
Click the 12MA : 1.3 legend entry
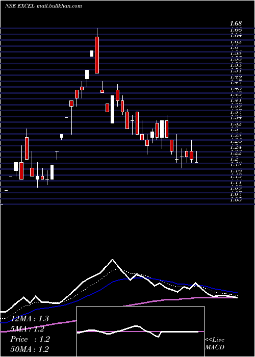pos(30,319)
